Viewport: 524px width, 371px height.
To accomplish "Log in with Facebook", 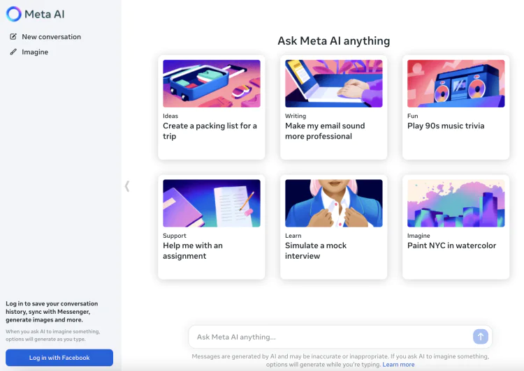I will (59, 358).
